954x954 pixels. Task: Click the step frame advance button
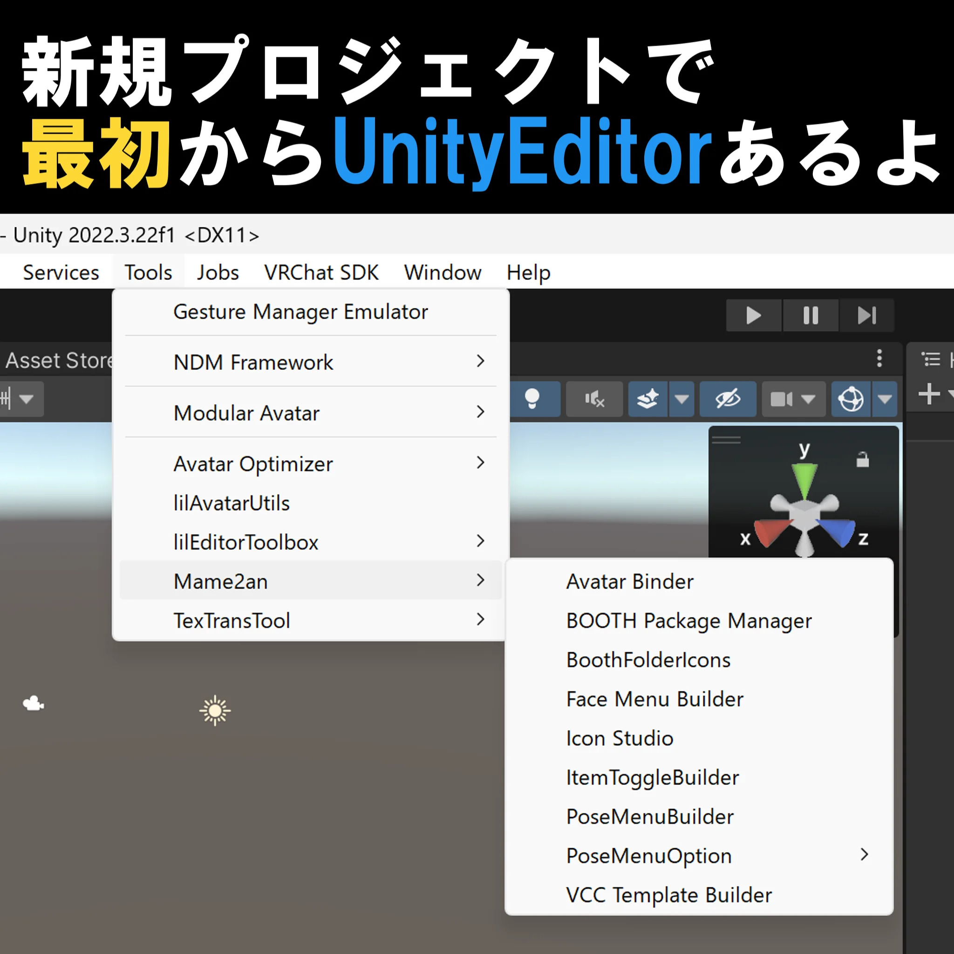(867, 315)
